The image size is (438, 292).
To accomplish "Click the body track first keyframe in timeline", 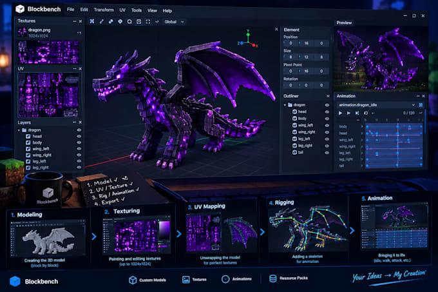I will click(x=367, y=126).
